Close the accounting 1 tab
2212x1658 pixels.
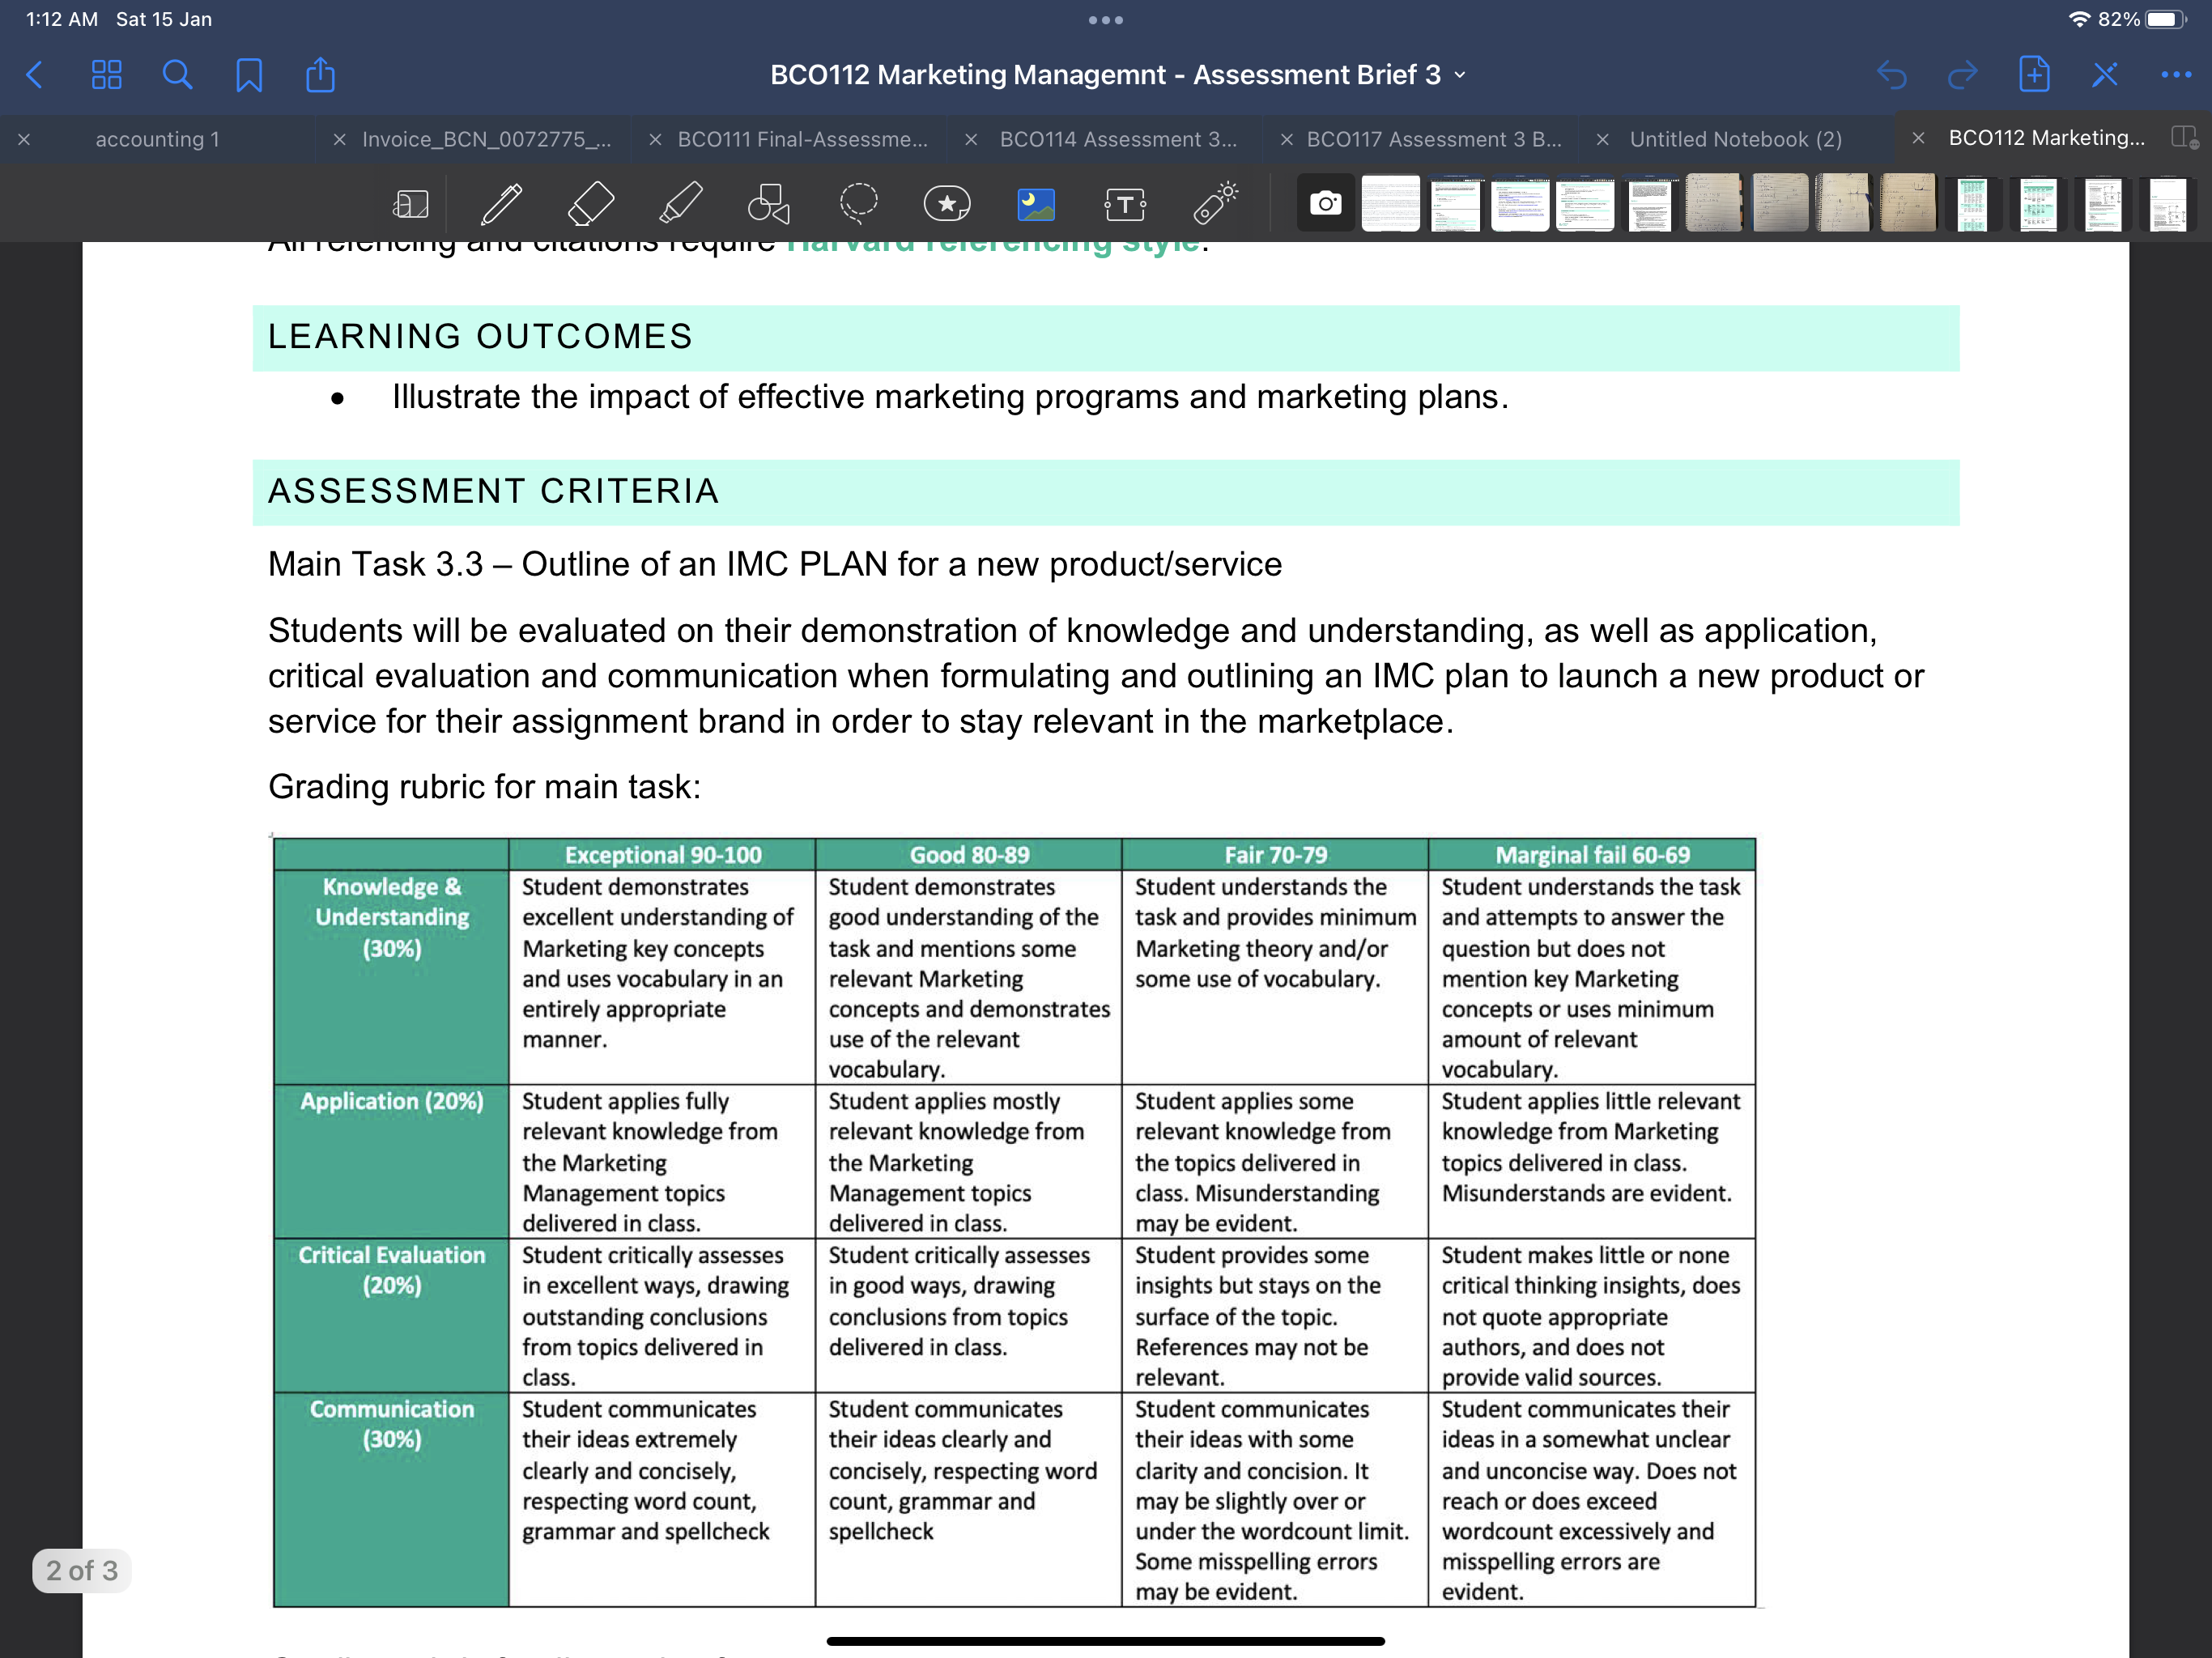(24, 139)
